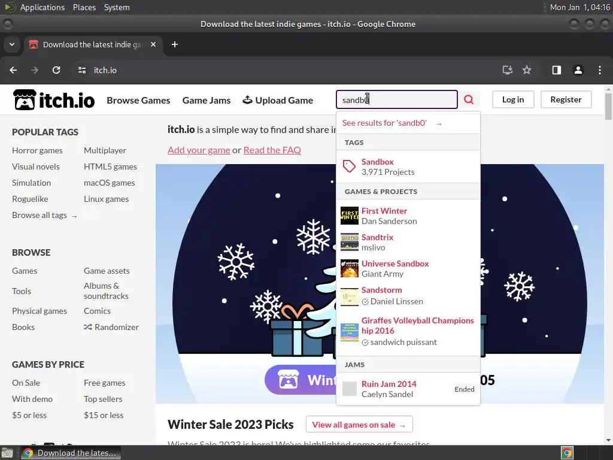Click the browser forward arrow
This screenshot has width=613, height=460.
click(34, 70)
